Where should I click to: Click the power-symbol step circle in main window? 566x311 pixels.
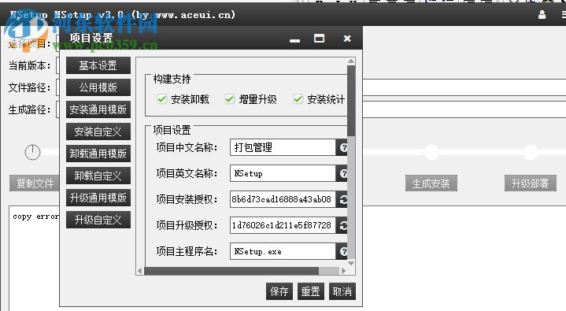tap(32, 152)
